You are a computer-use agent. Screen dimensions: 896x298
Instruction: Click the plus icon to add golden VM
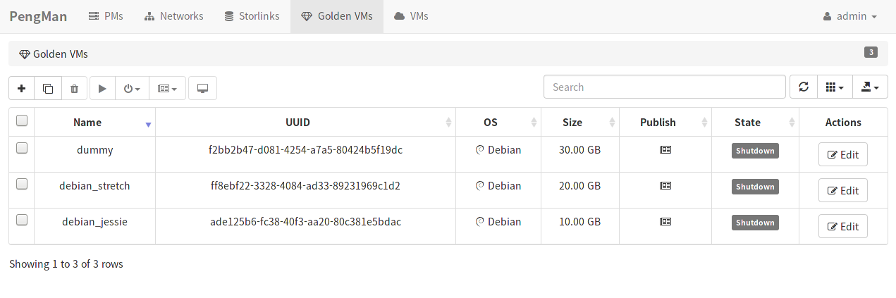click(22, 88)
